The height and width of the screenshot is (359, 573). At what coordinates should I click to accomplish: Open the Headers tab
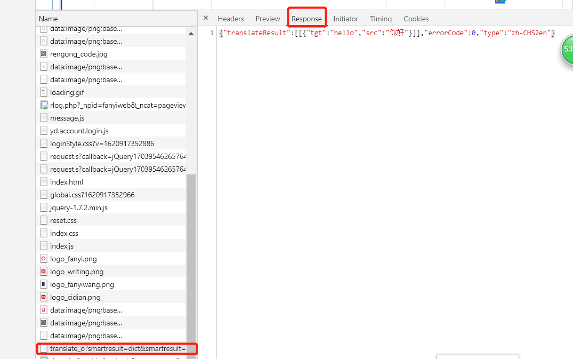pos(231,19)
